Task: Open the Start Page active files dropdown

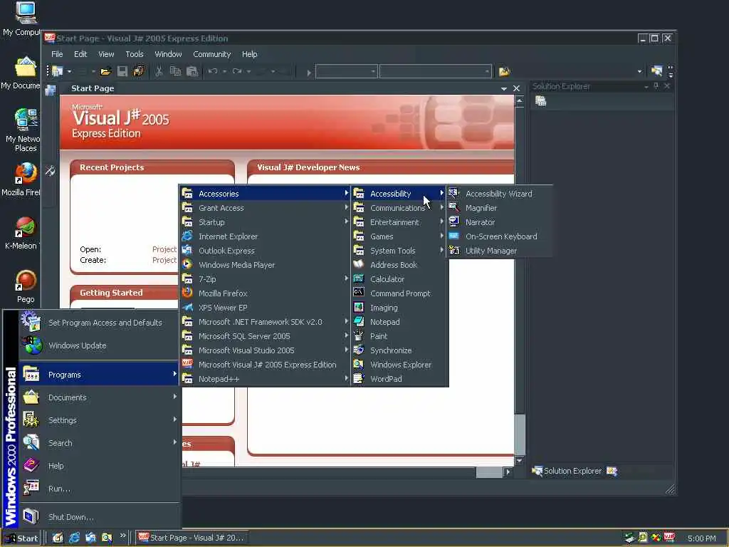Action: [x=504, y=88]
